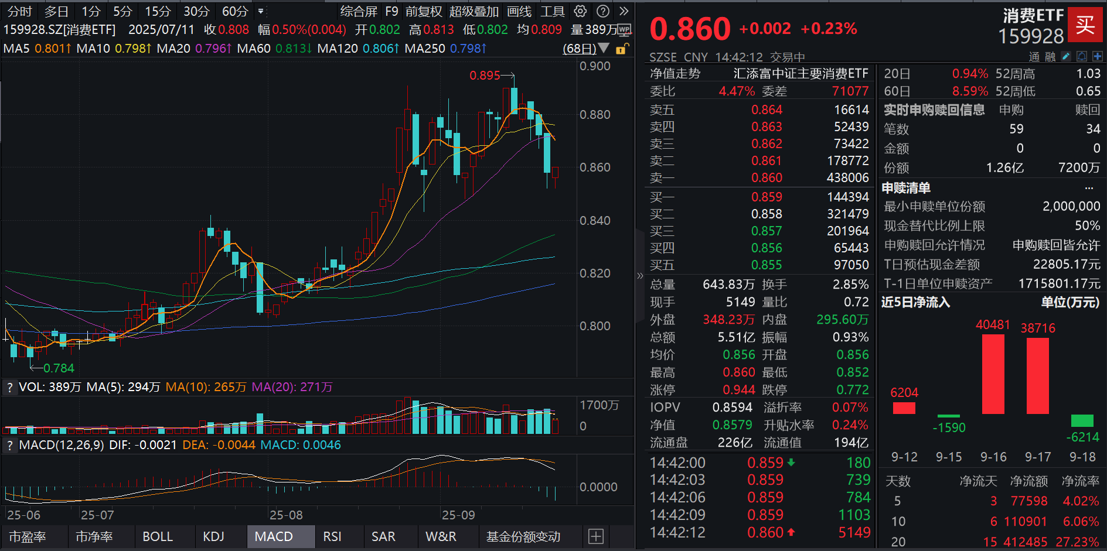
Task: Switch to the RSI indicator tab
Action: click(332, 536)
